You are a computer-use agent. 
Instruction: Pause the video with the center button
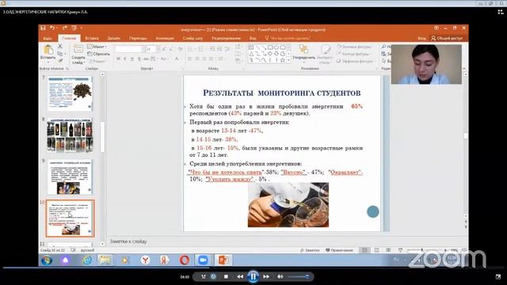(253, 276)
